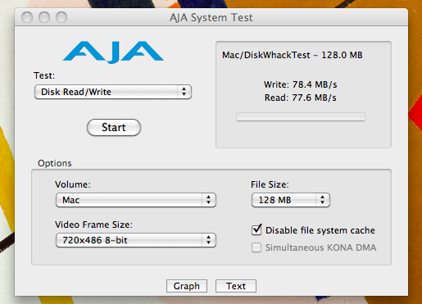Show the Text results view
Screen dimensions: 422x304
pos(236,286)
